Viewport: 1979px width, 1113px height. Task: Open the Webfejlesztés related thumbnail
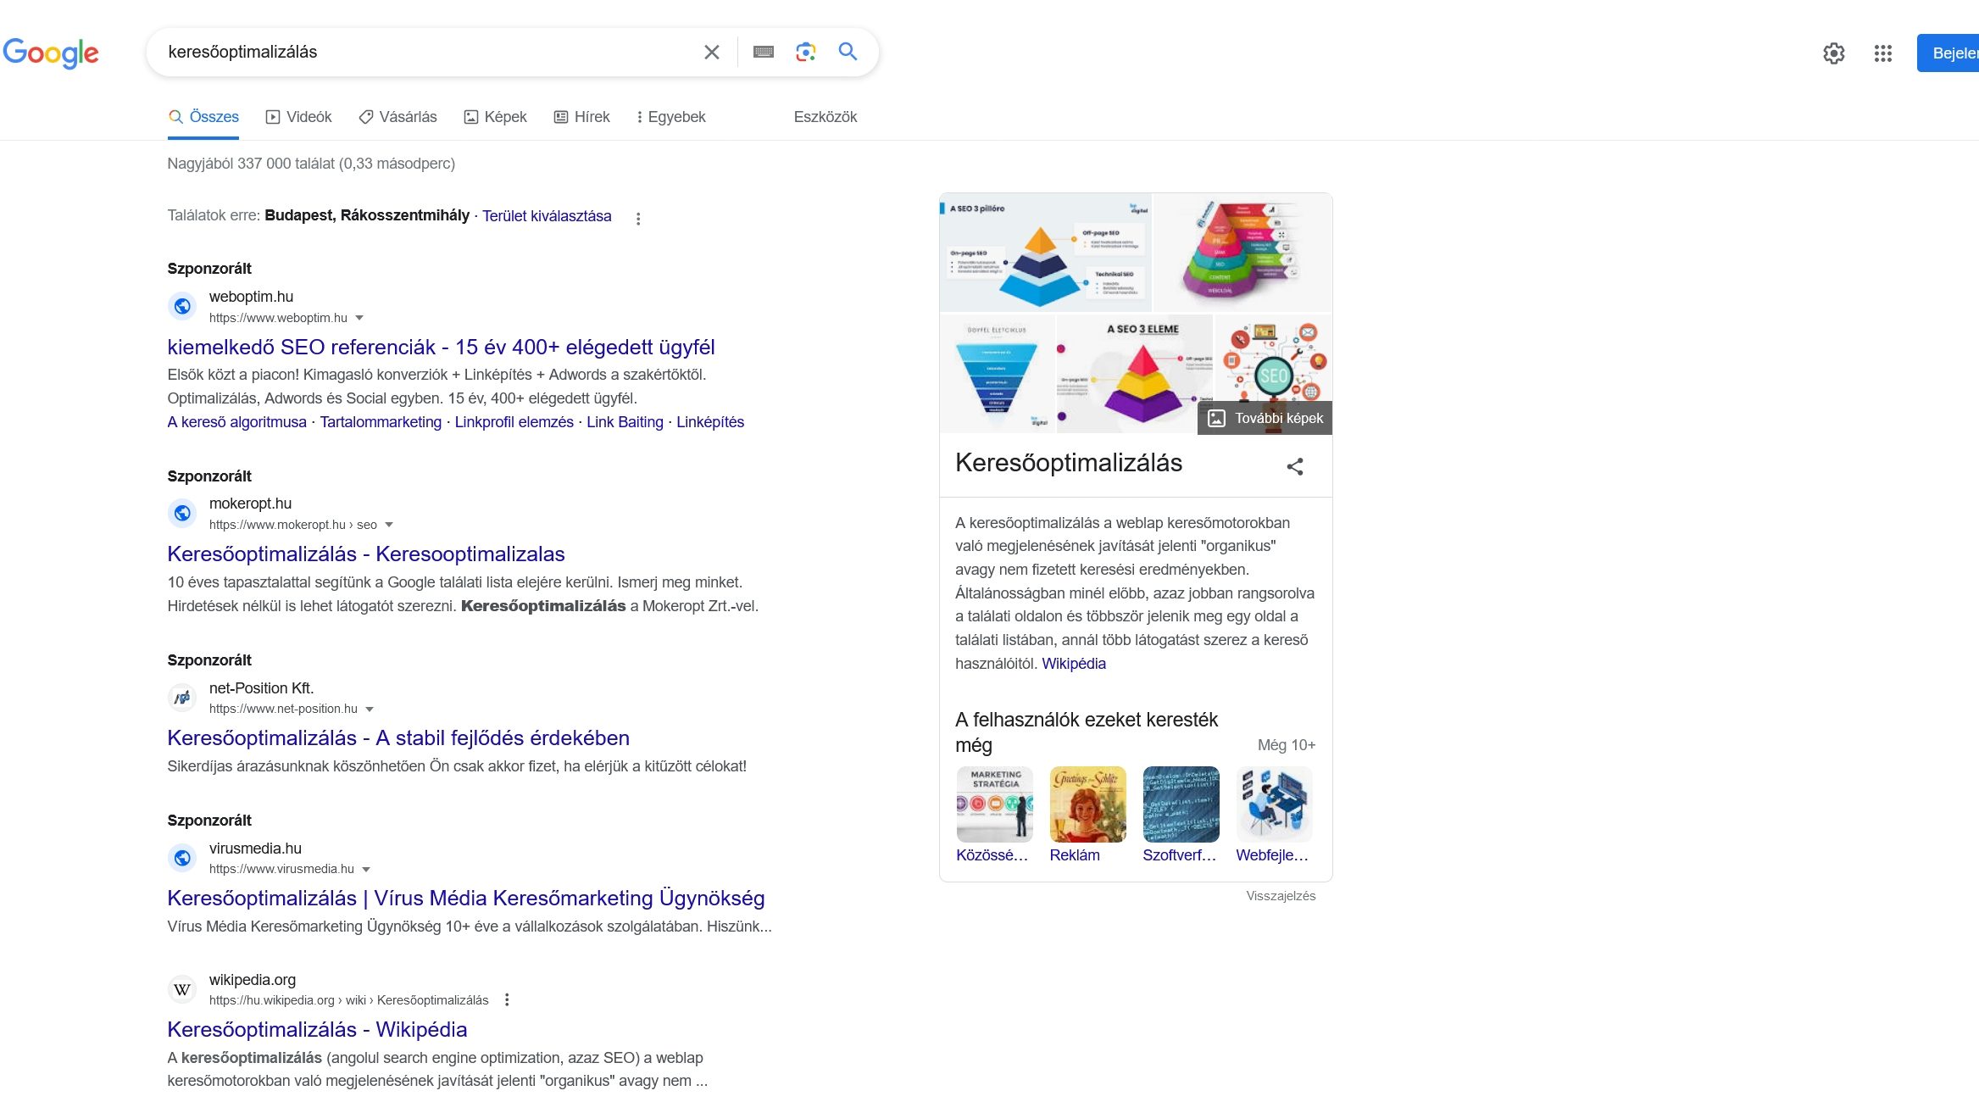click(1274, 804)
